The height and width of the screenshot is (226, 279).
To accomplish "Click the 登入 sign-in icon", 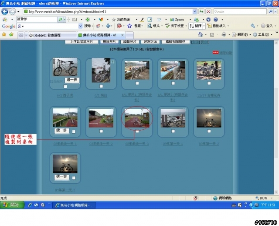I will coord(263,26).
